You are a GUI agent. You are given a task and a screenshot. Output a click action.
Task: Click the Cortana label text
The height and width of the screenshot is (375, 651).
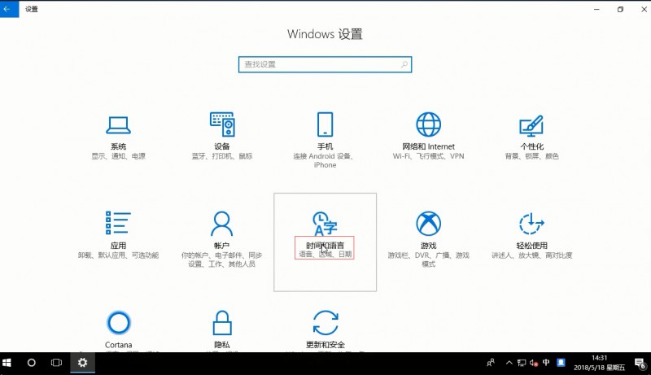(x=118, y=345)
